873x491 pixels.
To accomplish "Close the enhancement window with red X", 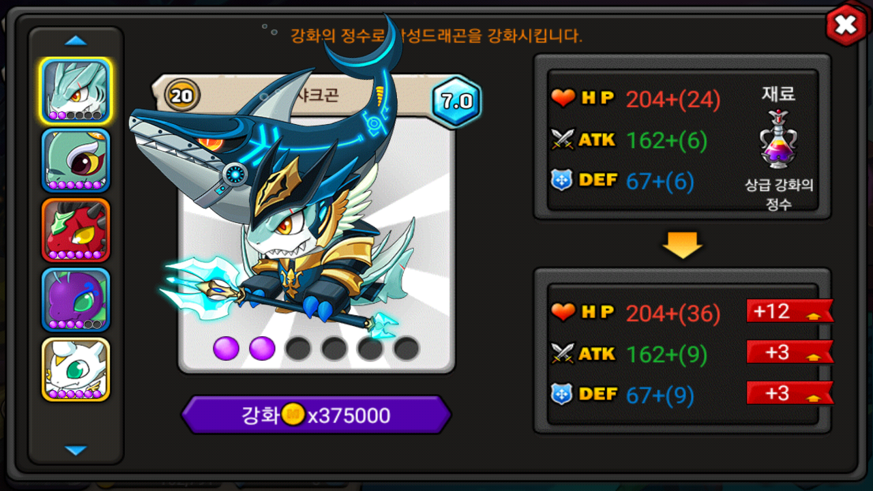I will pyautogui.click(x=846, y=25).
